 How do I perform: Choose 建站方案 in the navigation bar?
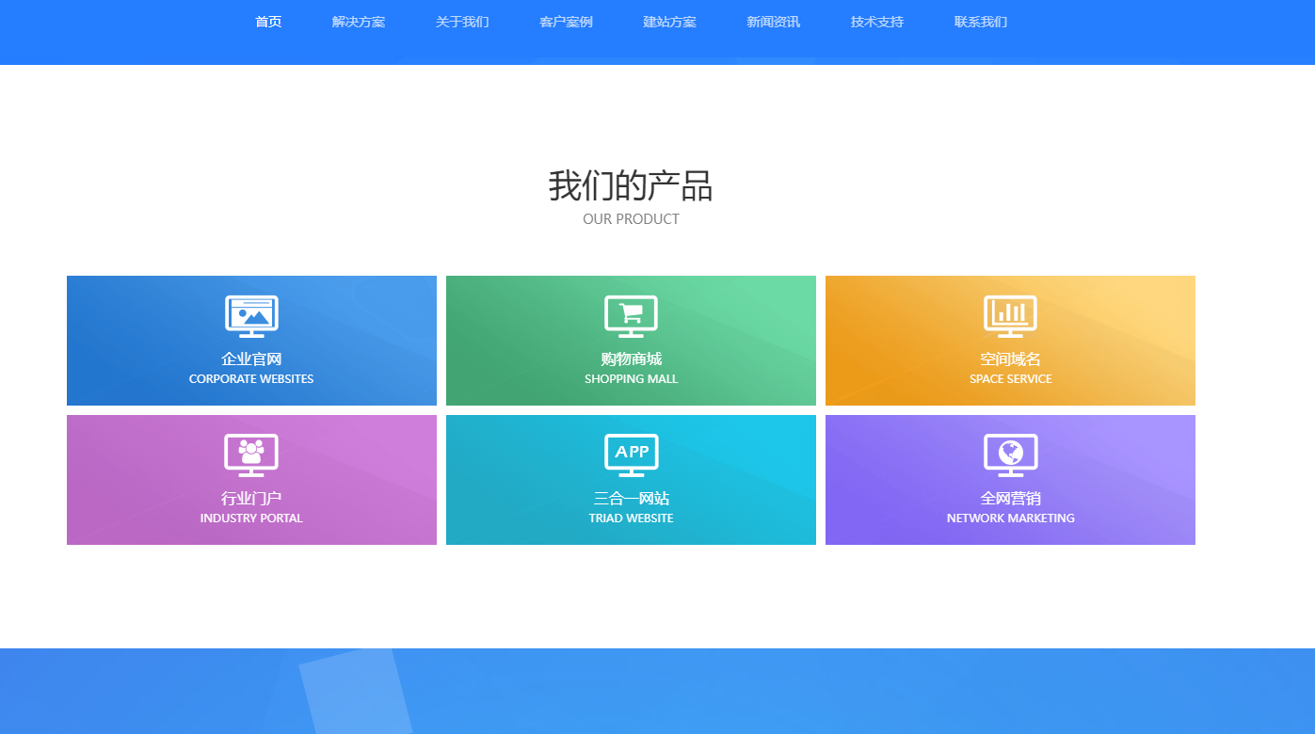669,22
